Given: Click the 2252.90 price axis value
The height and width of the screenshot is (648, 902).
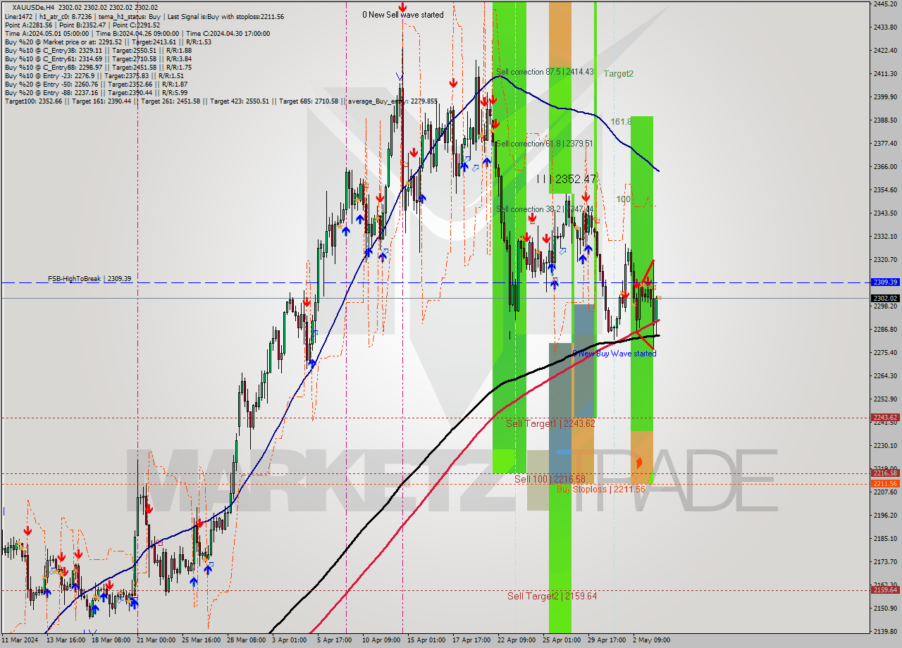Looking at the screenshot, I should tap(885, 399).
